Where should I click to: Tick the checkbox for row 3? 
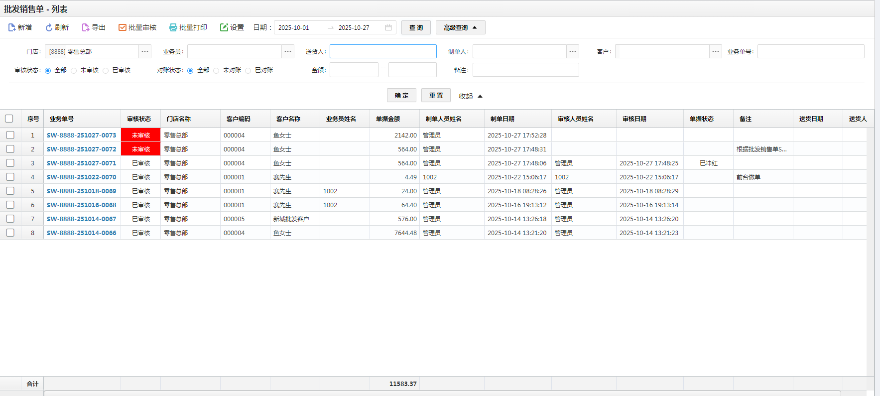[x=10, y=163]
